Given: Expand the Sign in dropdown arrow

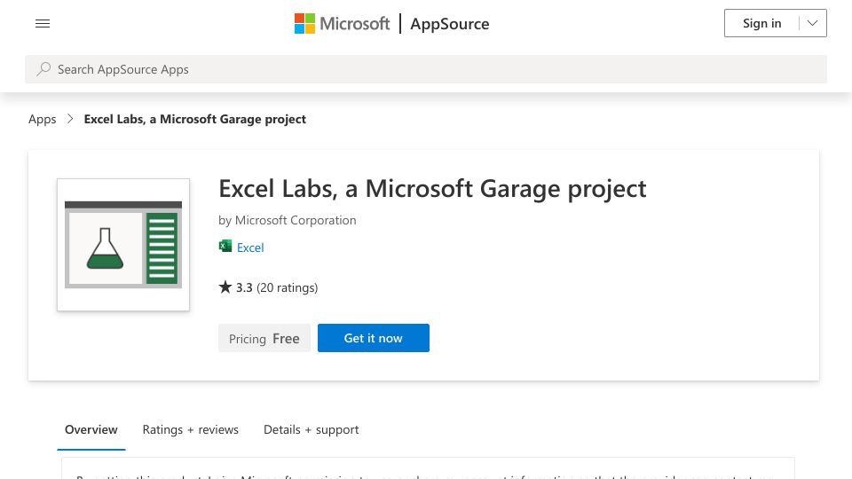Looking at the screenshot, I should coord(813,23).
